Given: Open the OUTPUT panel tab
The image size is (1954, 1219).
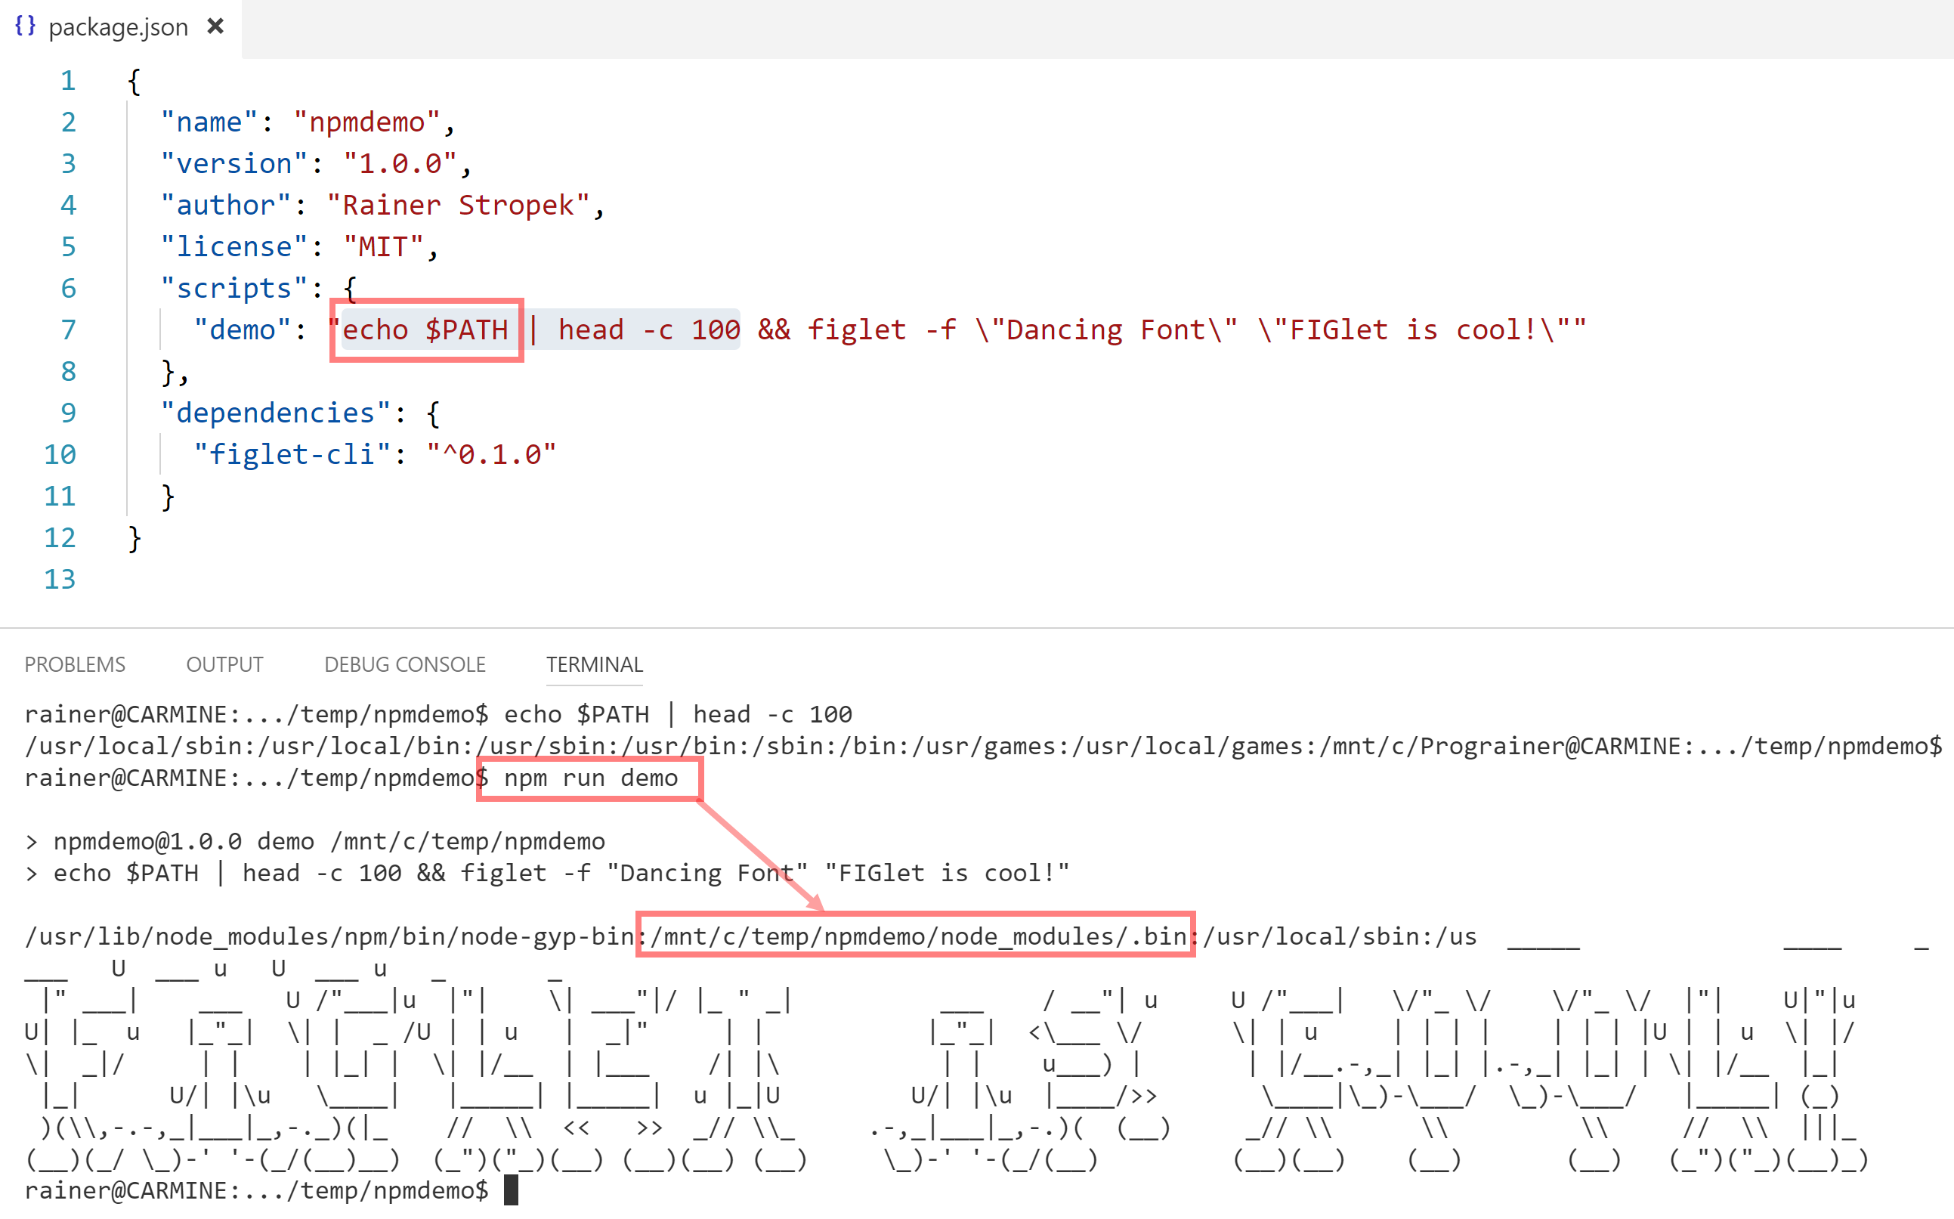Looking at the screenshot, I should click(224, 664).
